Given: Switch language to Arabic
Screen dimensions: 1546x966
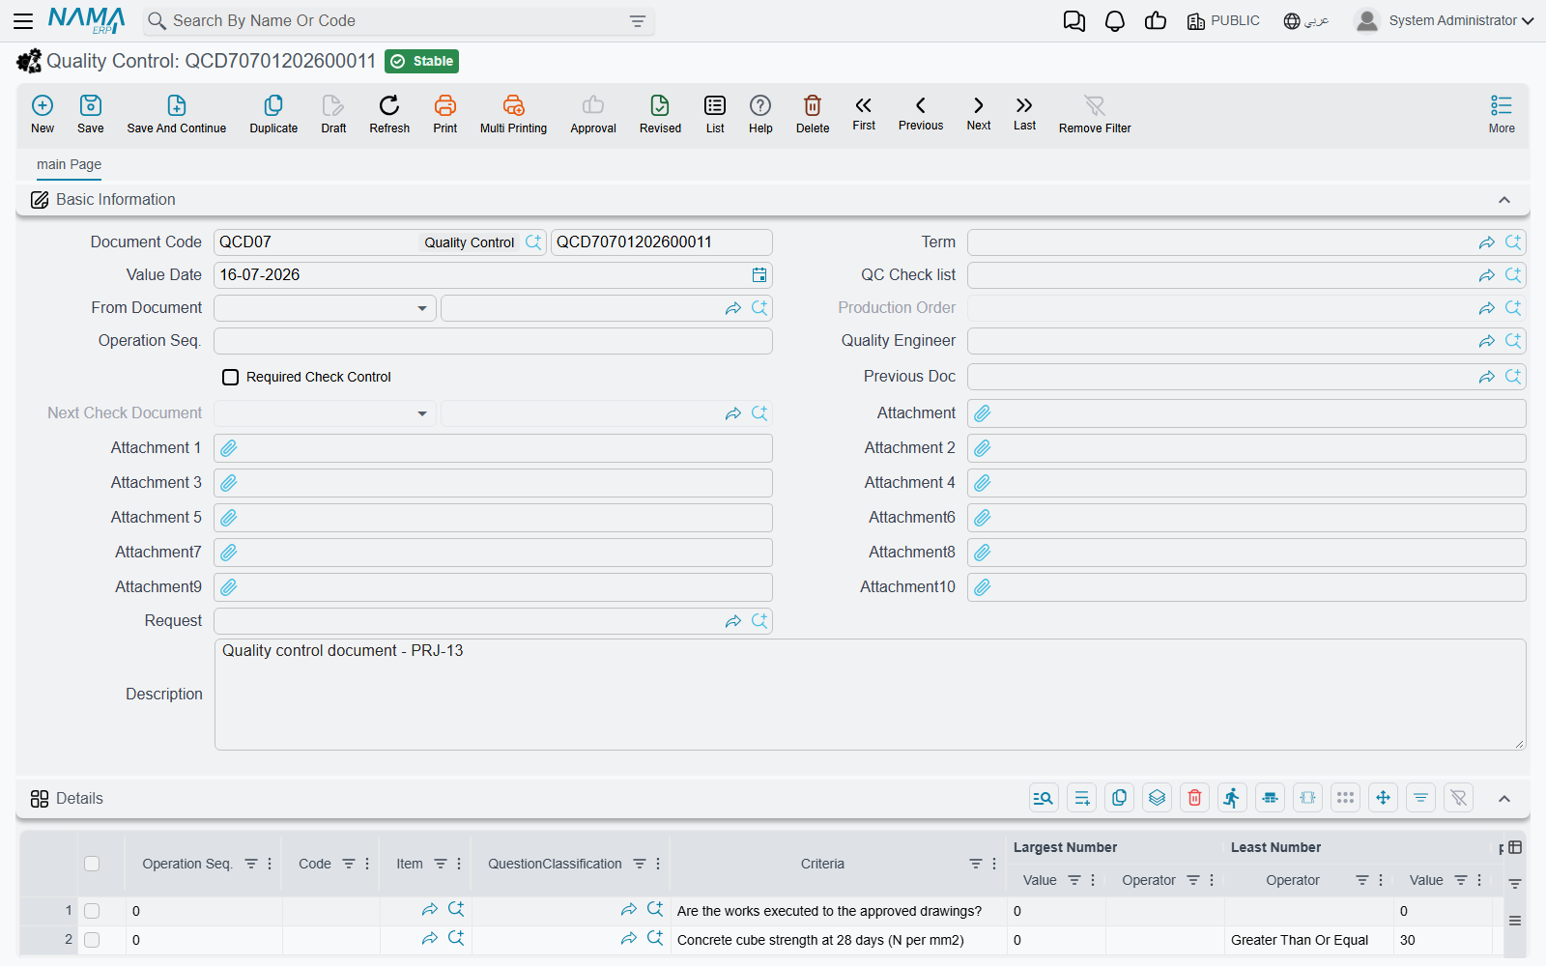Looking at the screenshot, I should 1306,21.
